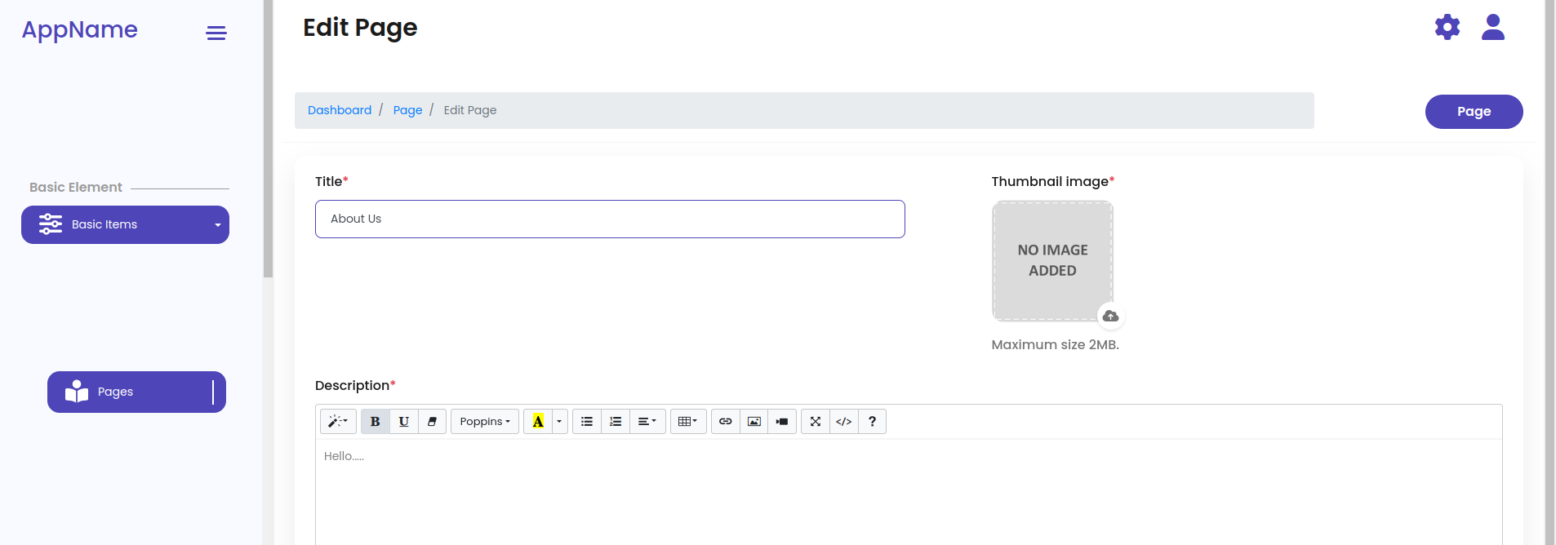The image size is (1556, 545).
Task: Open the paragraph alignment dropdown
Action: [647, 422]
